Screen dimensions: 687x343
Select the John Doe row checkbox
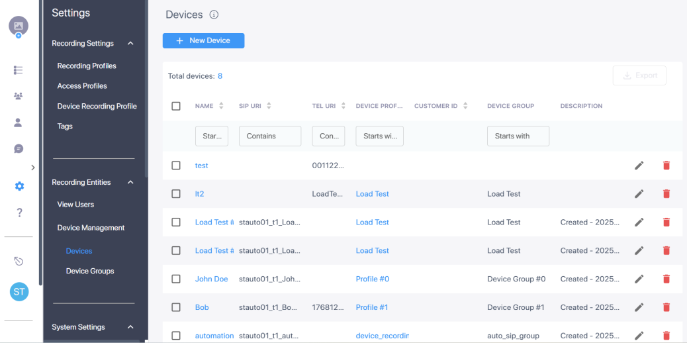[x=176, y=279]
